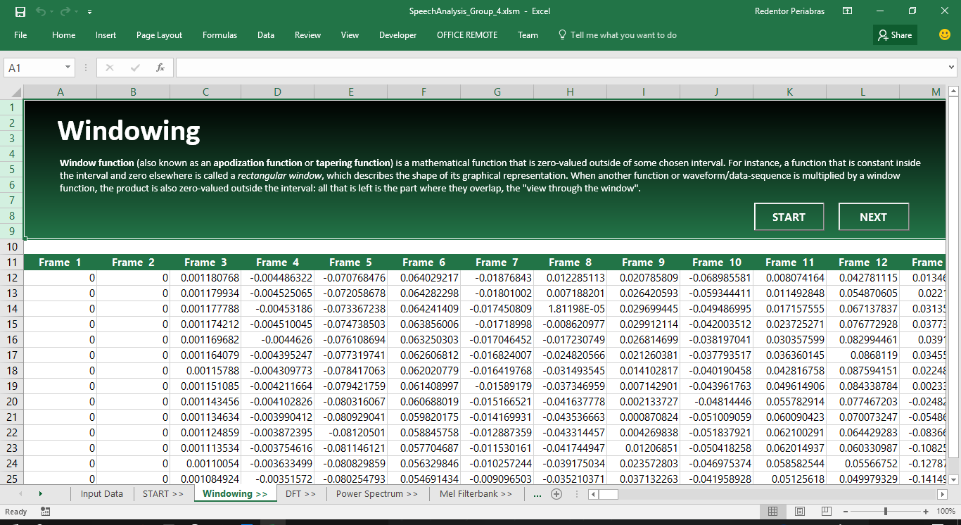Open the Team ribbon tab
961x525 pixels.
pos(528,35)
